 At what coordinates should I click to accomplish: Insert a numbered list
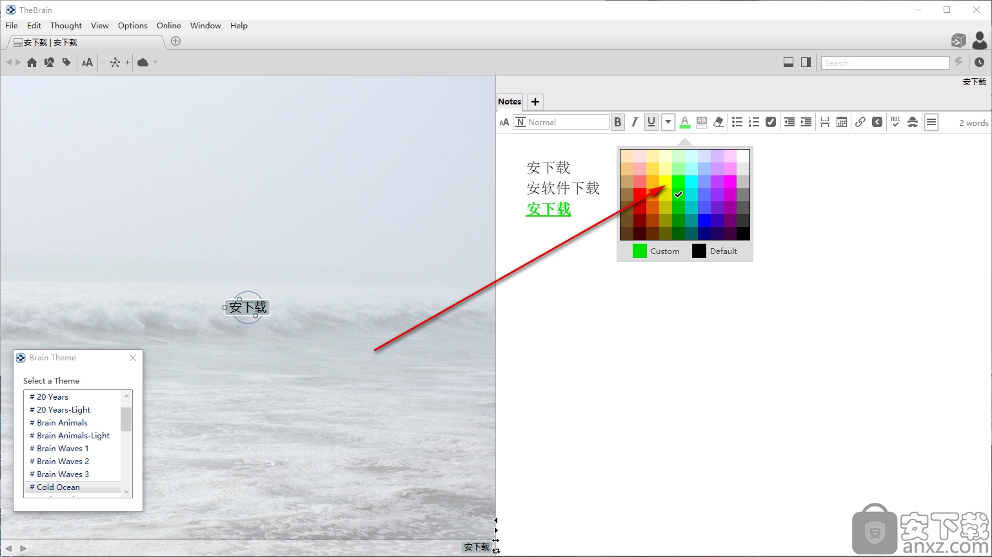pos(754,122)
